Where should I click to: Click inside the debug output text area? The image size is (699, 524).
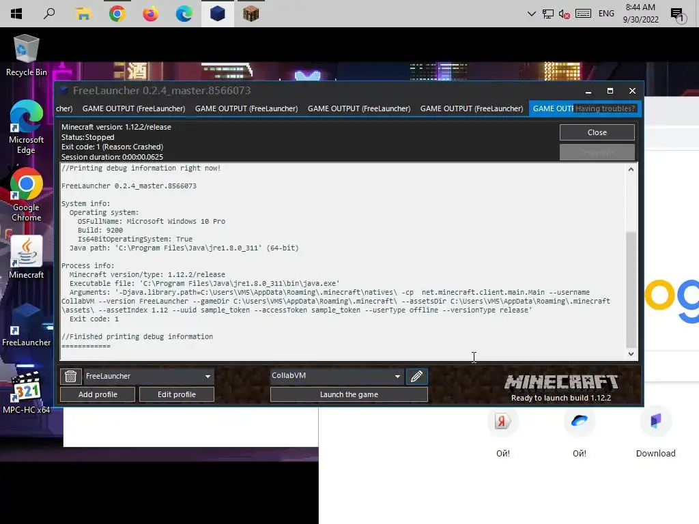point(343,261)
